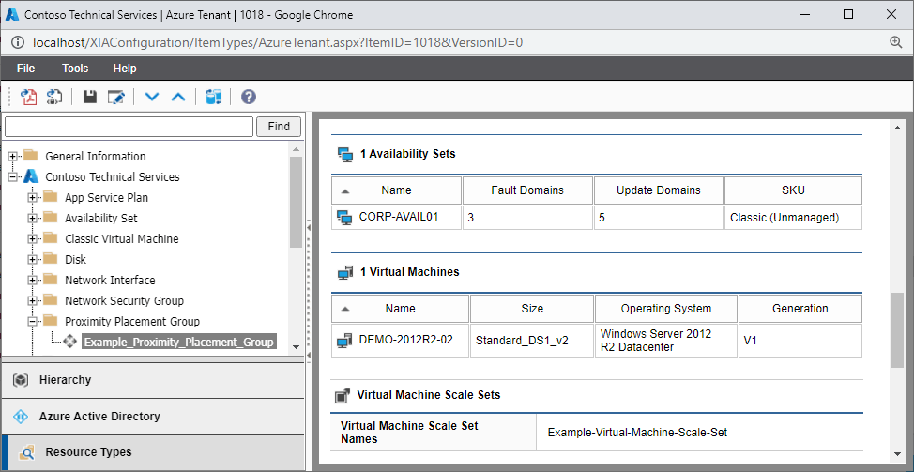Collapse the Contoso Technical Services node
Screen dimensions: 914x472
13,176
